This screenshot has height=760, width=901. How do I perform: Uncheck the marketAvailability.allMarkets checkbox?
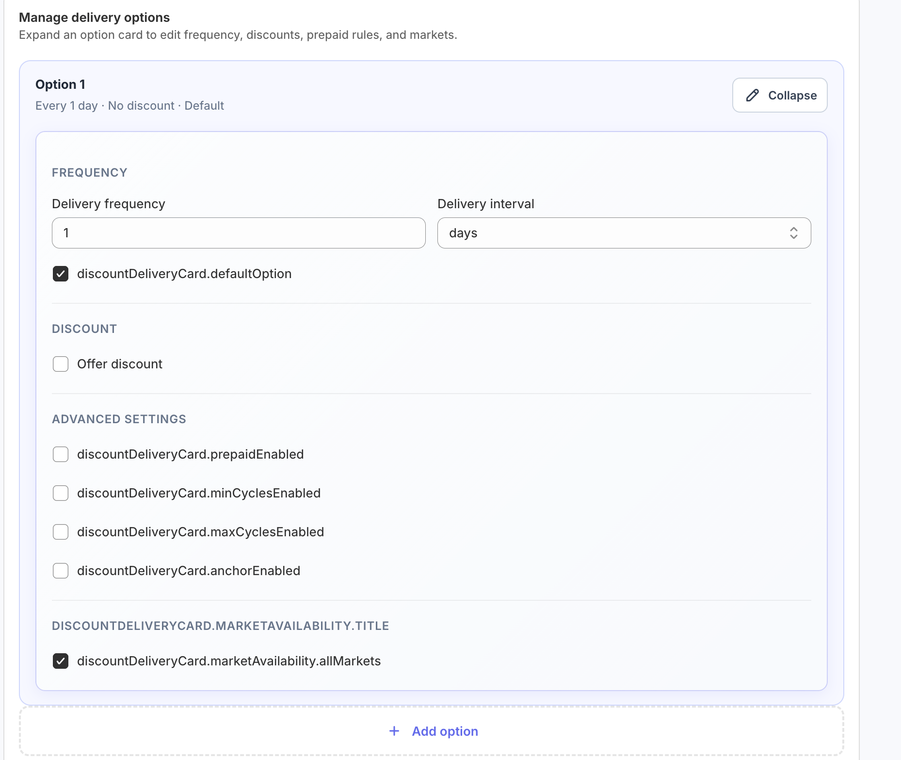point(61,661)
